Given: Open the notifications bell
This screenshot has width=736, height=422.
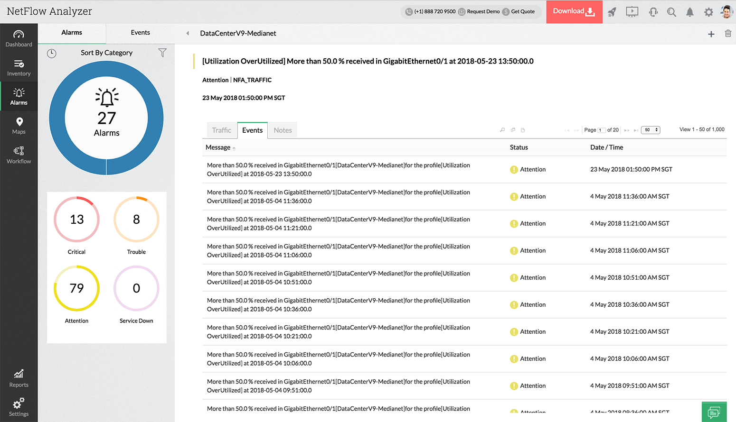Looking at the screenshot, I should click(690, 12).
